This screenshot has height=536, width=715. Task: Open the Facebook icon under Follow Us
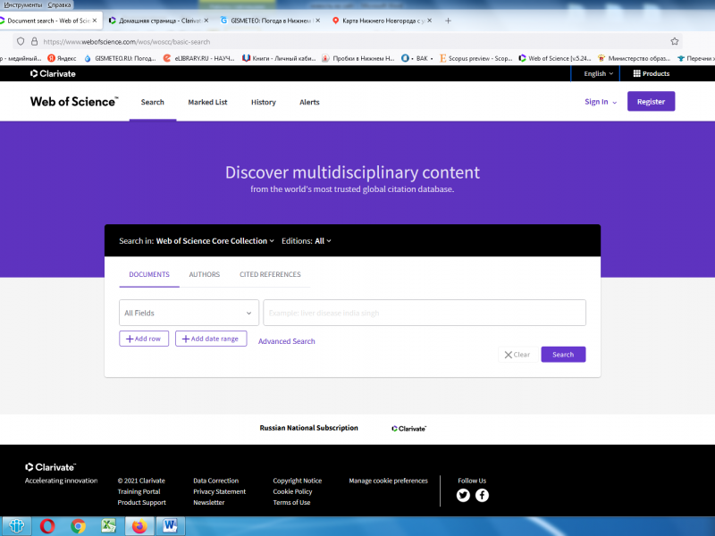click(482, 495)
